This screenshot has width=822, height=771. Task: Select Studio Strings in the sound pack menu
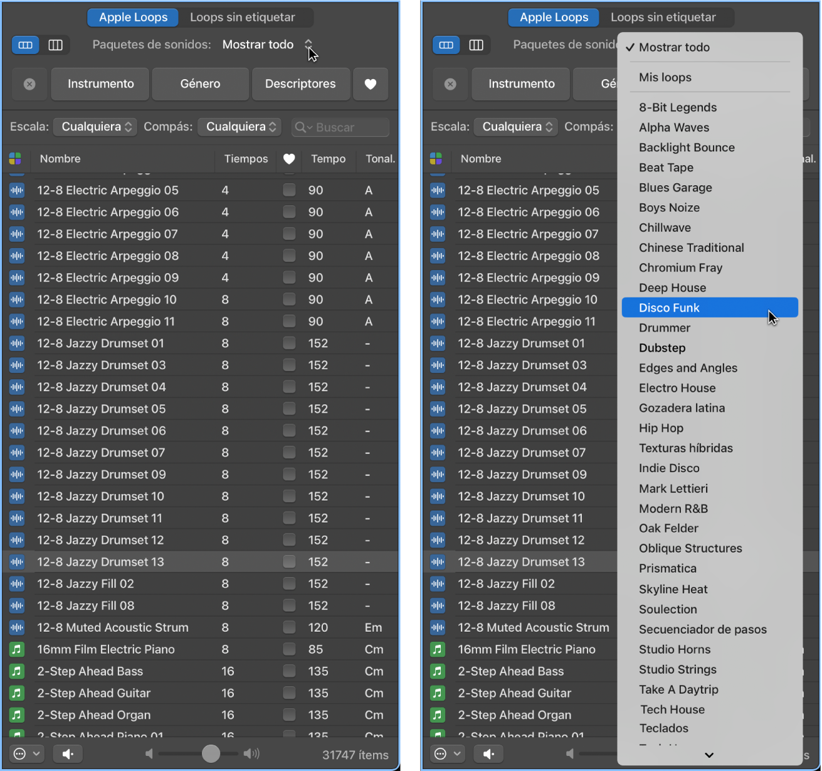click(x=710, y=669)
